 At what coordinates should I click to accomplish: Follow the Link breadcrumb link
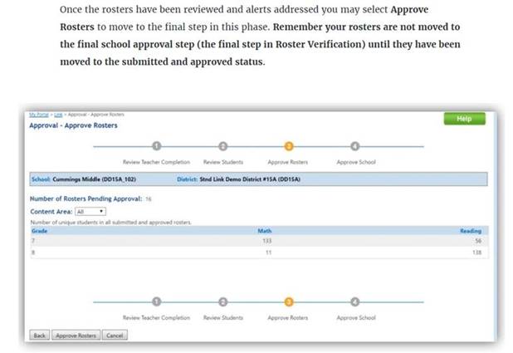pos(58,114)
